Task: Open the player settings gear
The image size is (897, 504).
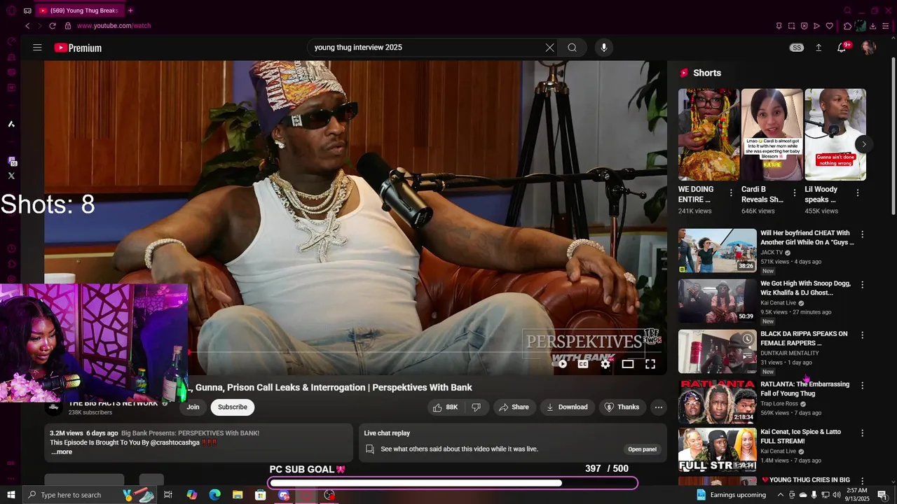Action: click(605, 364)
